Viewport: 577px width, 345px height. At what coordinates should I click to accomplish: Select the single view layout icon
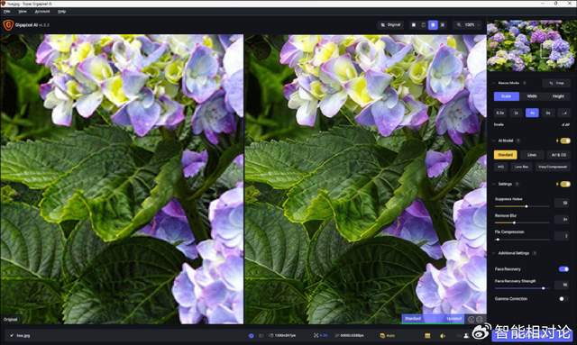[414, 25]
